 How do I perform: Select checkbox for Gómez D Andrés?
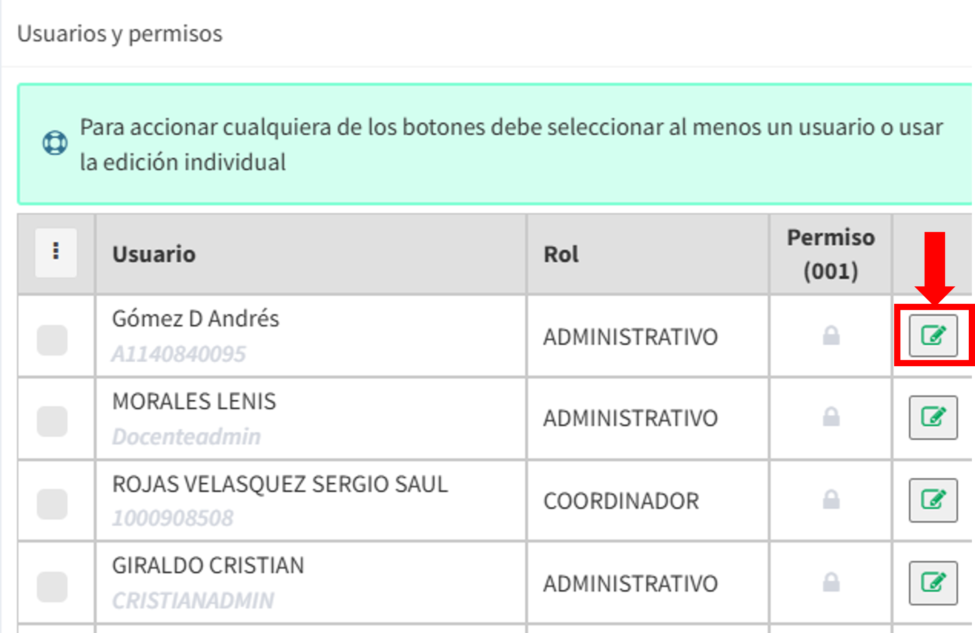click(x=52, y=340)
